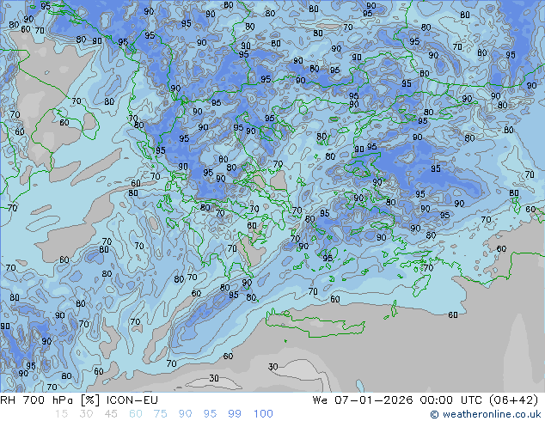Click the legend value 15

(61, 414)
